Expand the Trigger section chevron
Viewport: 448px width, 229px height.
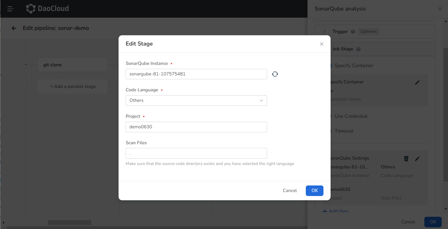click(x=324, y=32)
